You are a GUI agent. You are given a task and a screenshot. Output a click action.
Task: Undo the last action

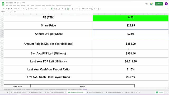(x=4, y=9)
